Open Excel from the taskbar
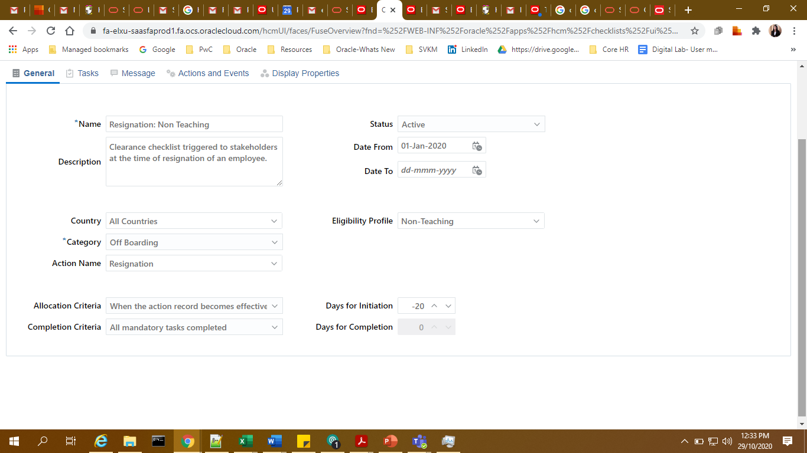Viewport: 807px width, 453px height. [x=245, y=441]
